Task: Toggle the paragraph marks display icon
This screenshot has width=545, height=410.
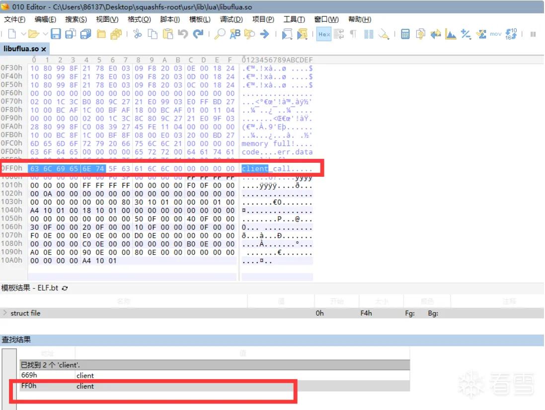Action: coord(353,34)
